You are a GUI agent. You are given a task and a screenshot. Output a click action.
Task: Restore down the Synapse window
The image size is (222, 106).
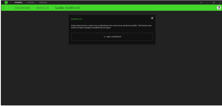coord(214,3)
